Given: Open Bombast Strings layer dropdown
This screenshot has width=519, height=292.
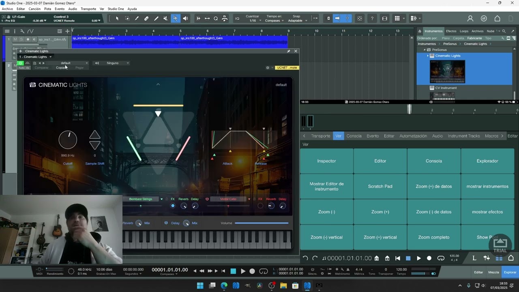Looking at the screenshot, I should (x=161, y=199).
